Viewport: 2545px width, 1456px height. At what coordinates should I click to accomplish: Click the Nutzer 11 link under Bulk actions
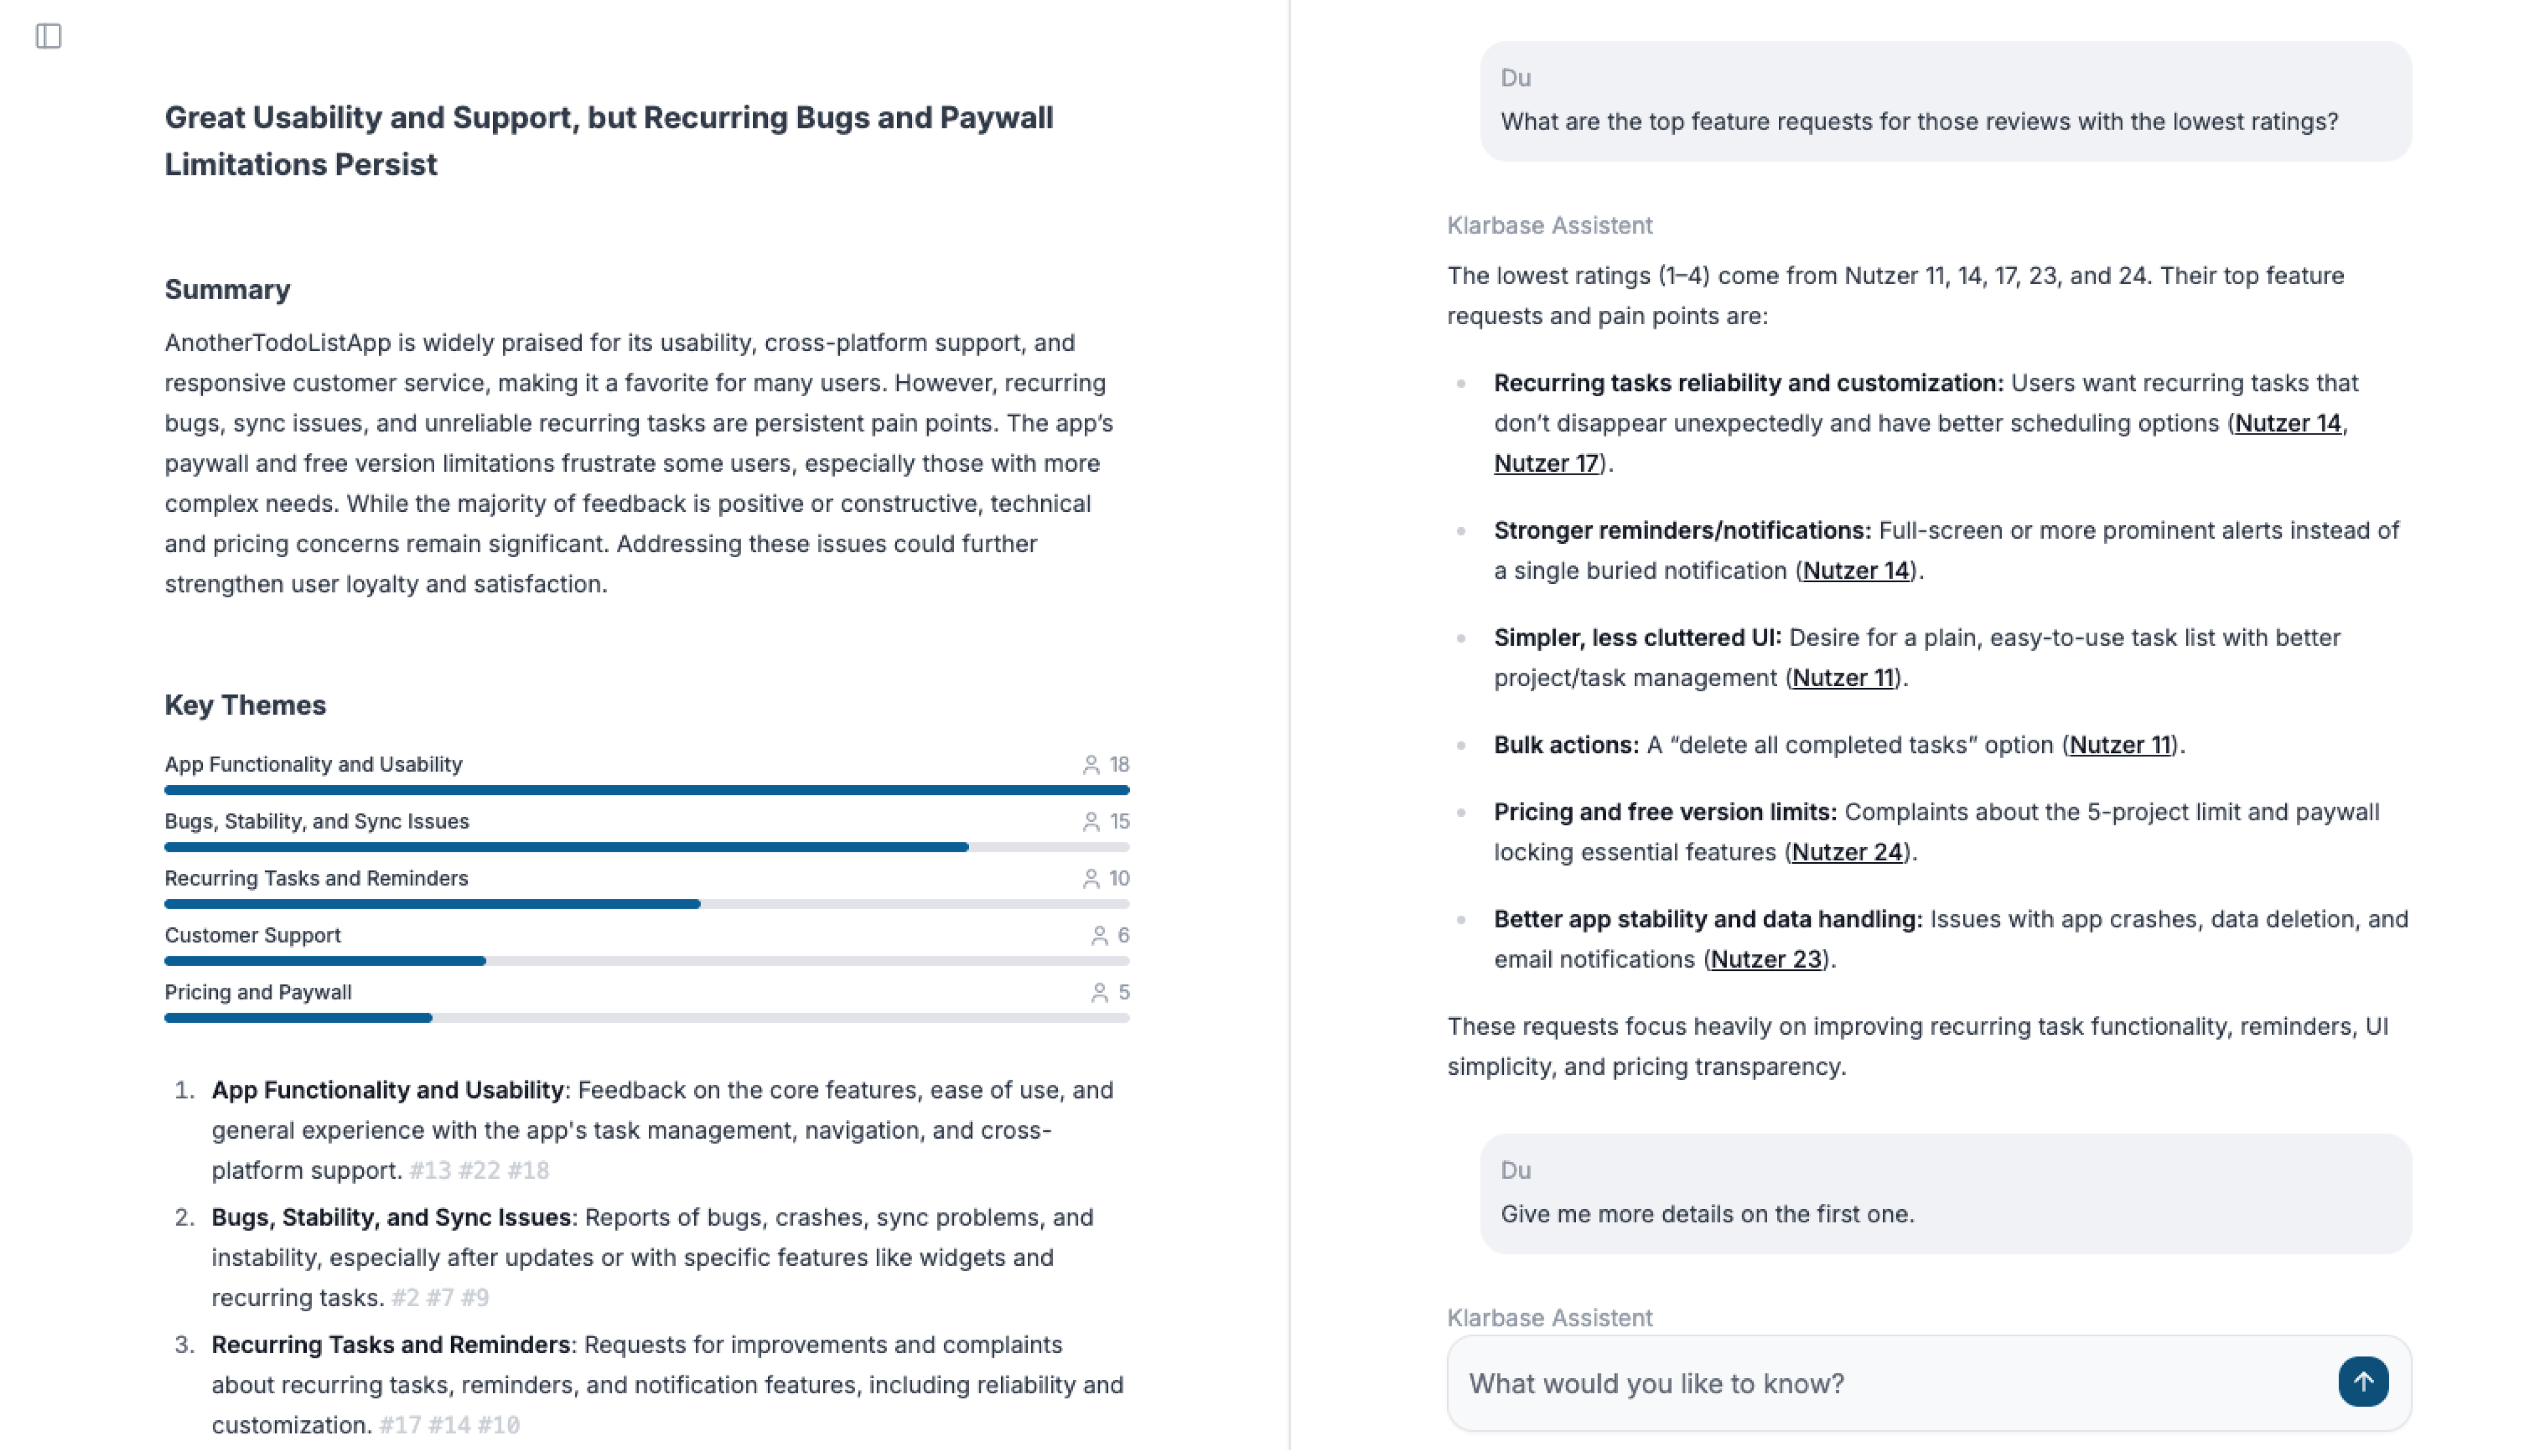coord(2120,745)
